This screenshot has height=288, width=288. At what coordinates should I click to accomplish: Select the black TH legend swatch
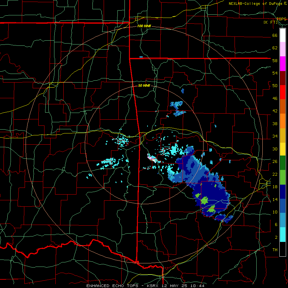283,249
